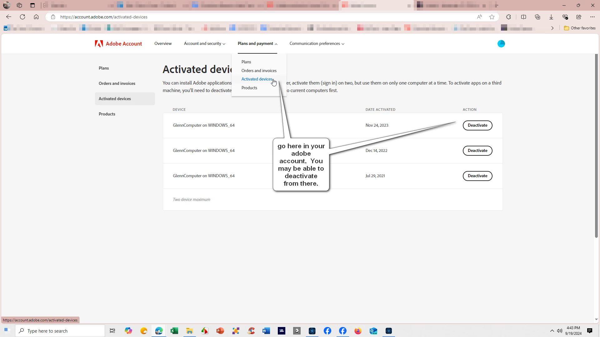Screen dimensions: 600x337
Task: Open browser downloads panel
Action: [x=551, y=17]
